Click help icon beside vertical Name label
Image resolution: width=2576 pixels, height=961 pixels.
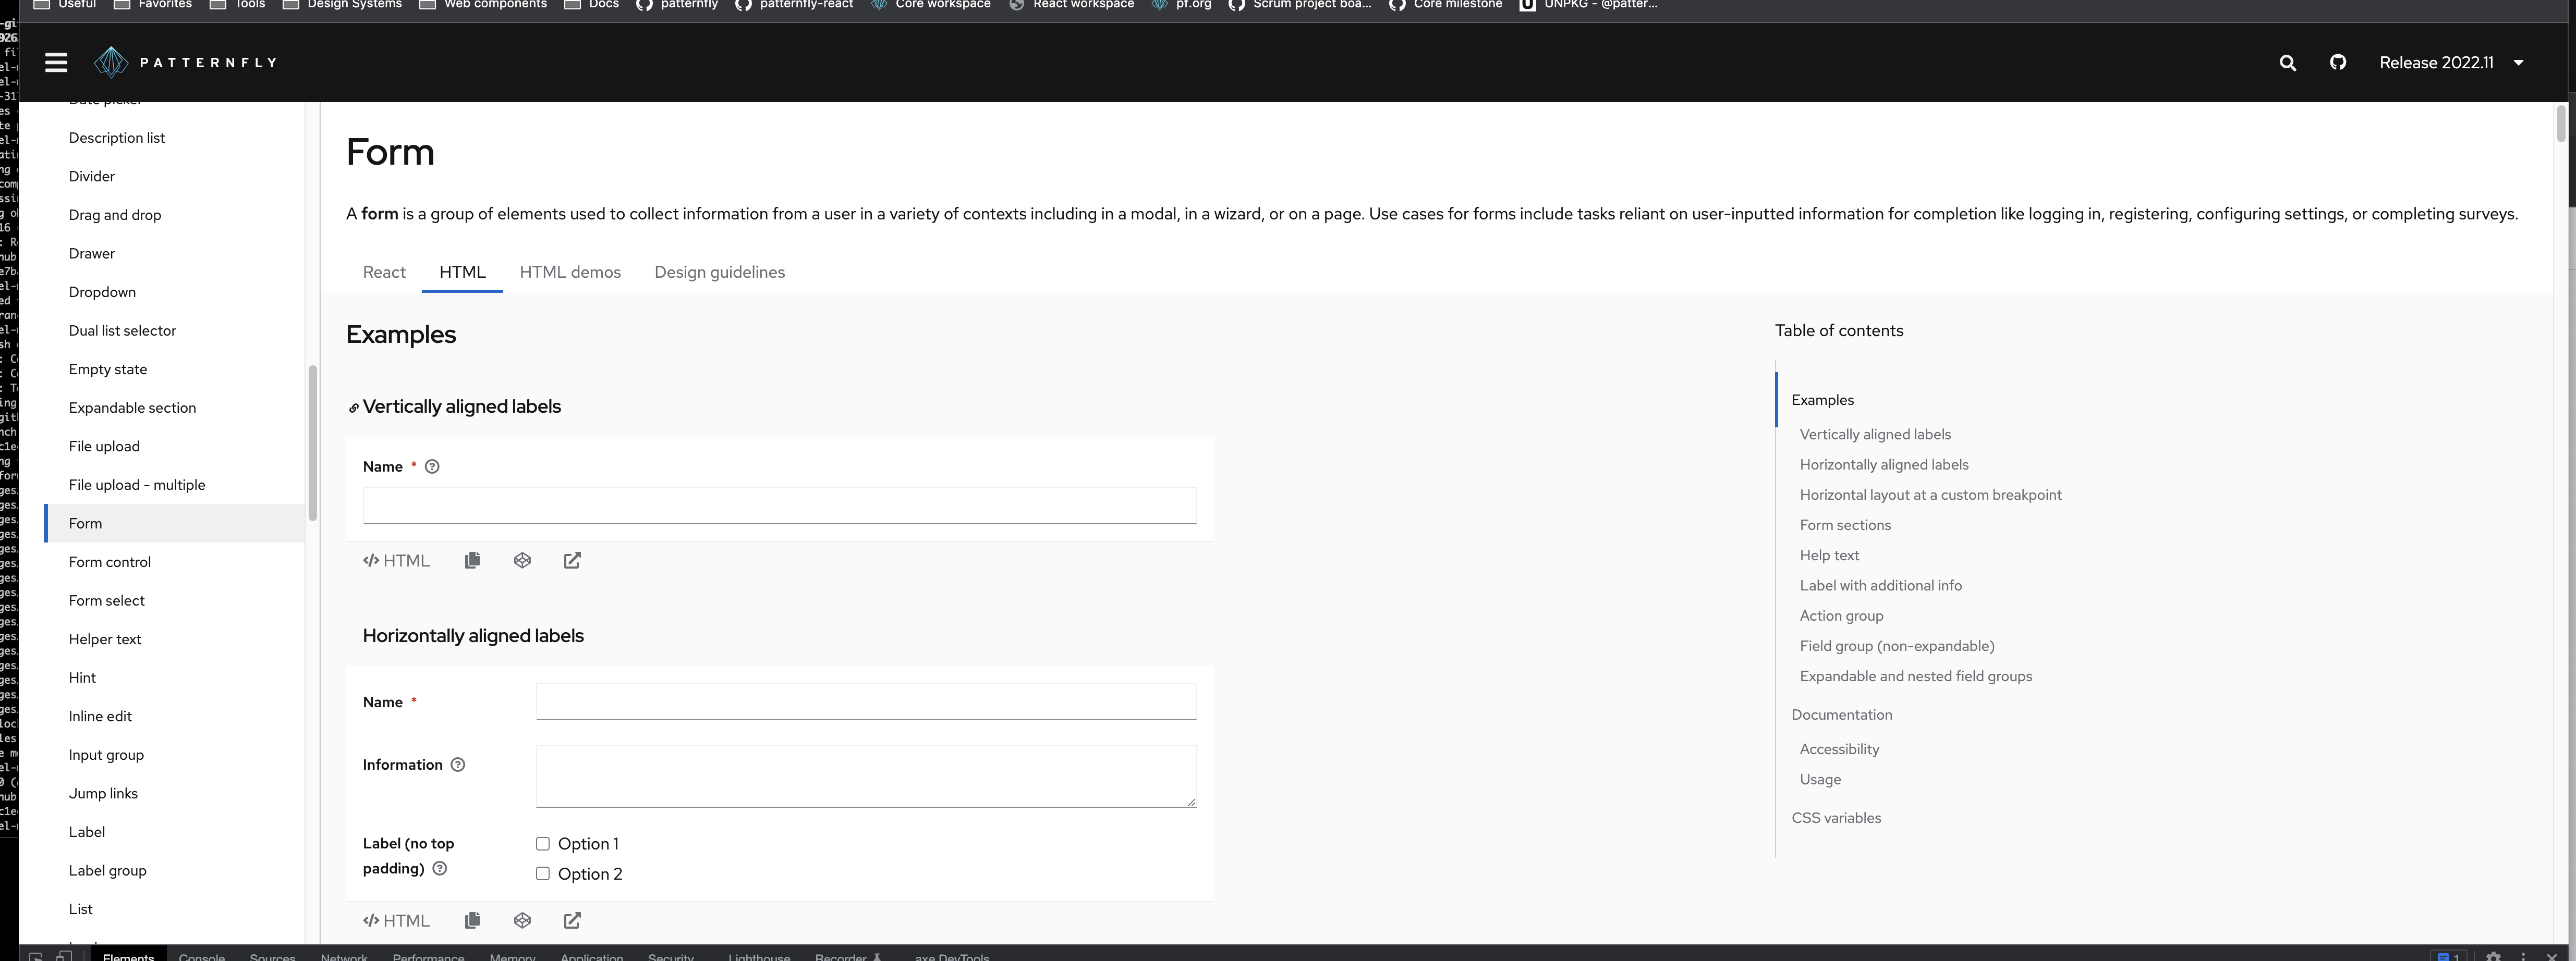pyautogui.click(x=432, y=466)
